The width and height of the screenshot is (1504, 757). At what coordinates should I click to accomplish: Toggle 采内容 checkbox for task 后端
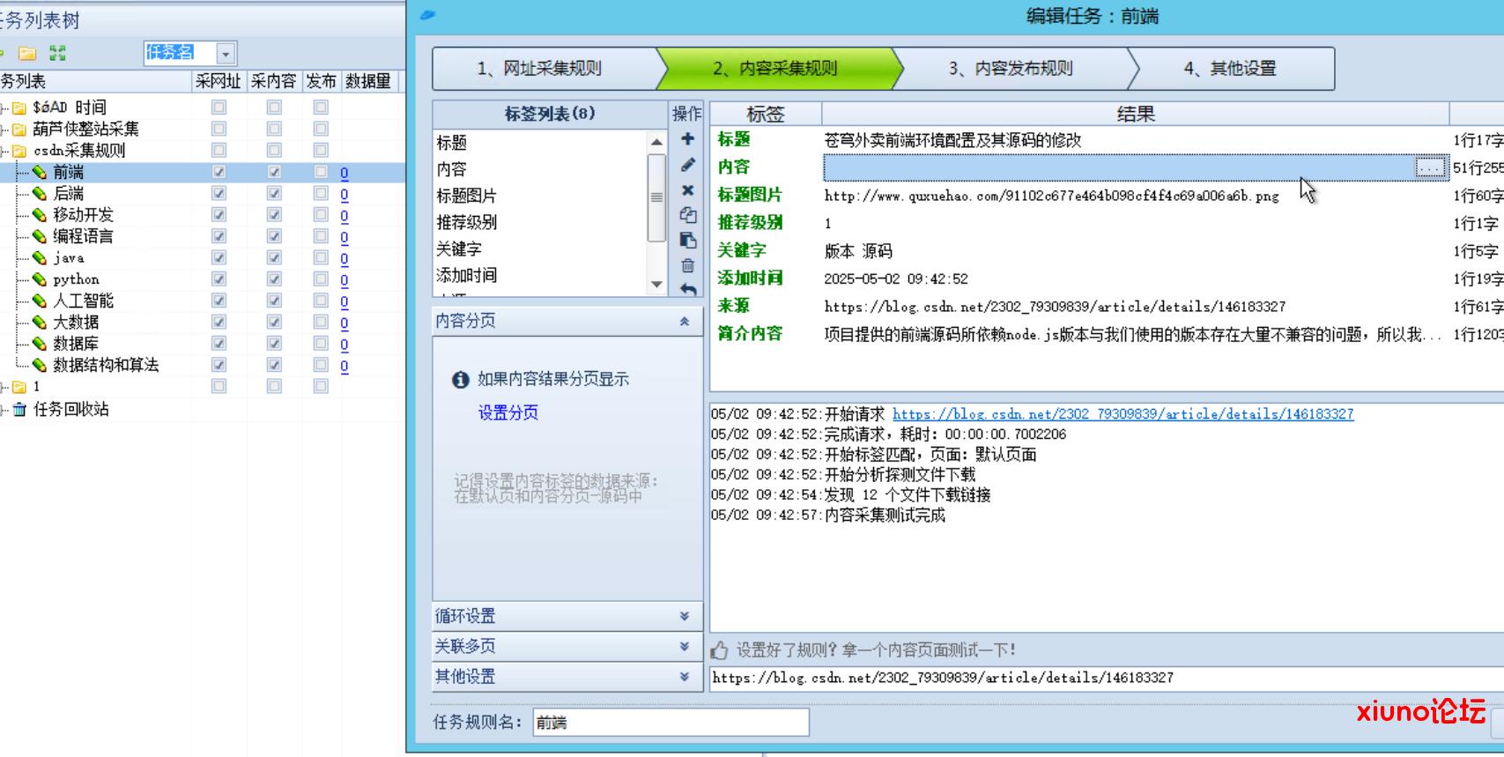(274, 193)
